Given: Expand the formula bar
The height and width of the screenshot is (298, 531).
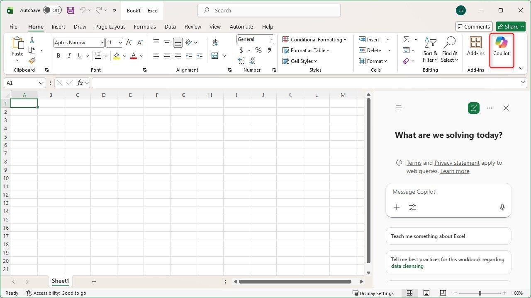Looking at the screenshot, I should click(x=523, y=83).
